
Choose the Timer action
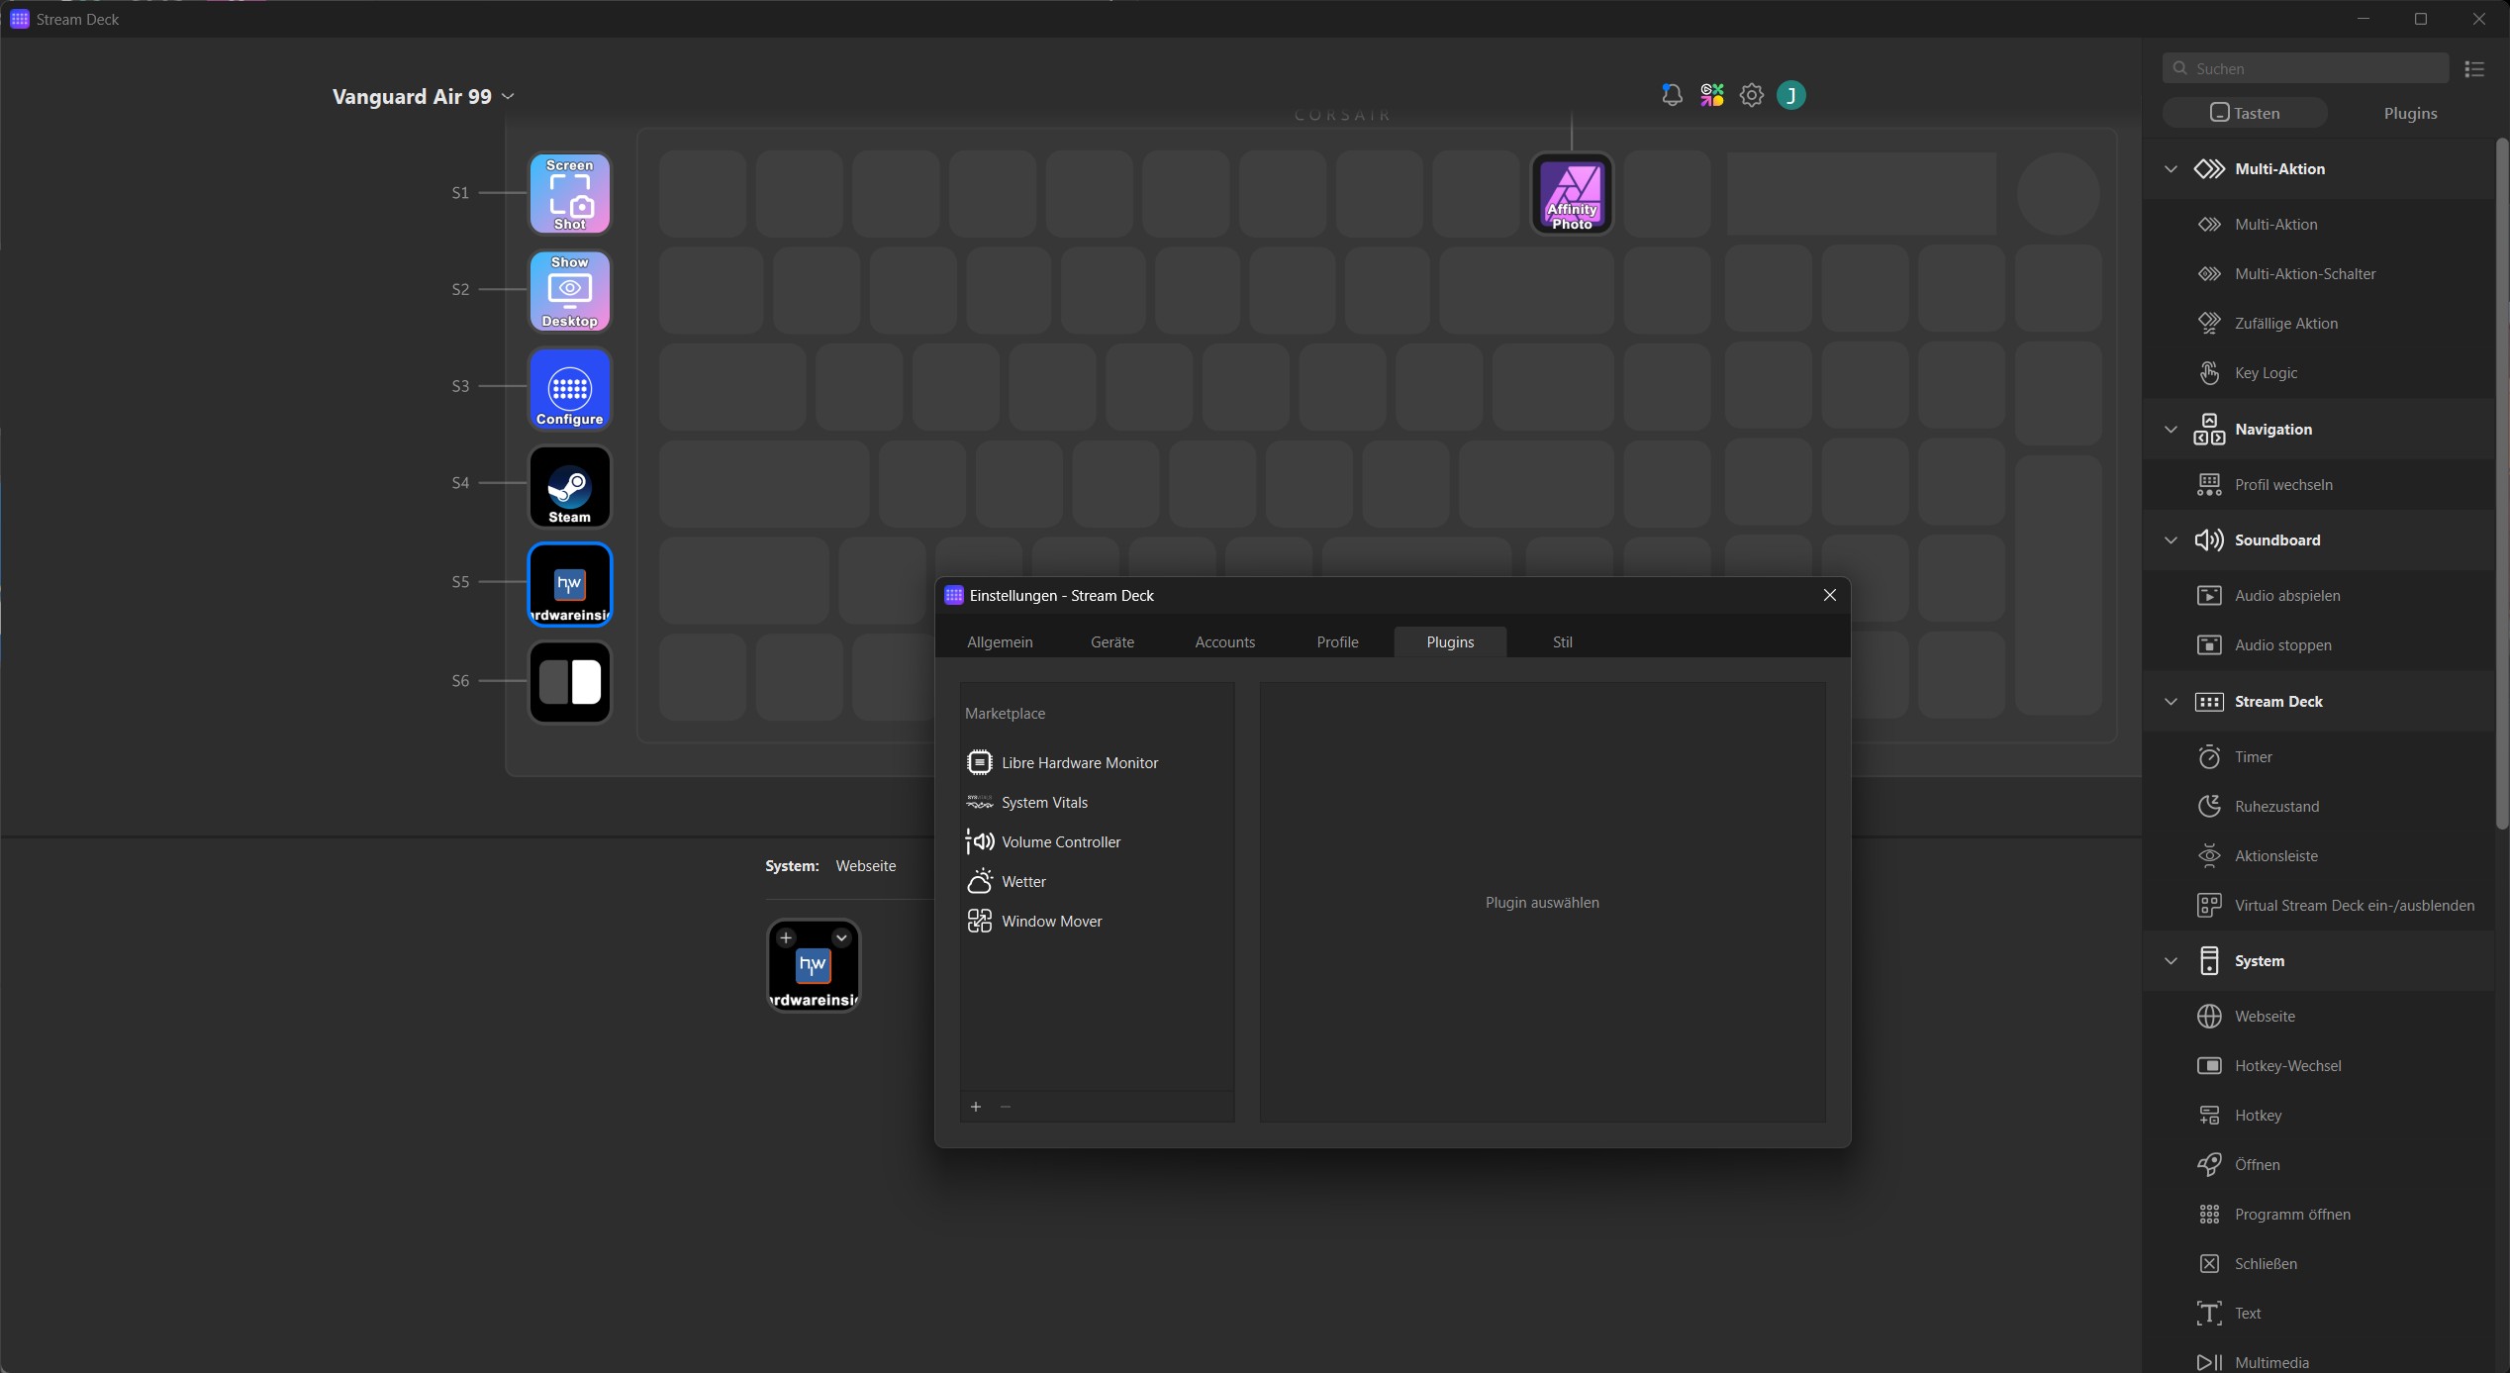click(x=2253, y=756)
